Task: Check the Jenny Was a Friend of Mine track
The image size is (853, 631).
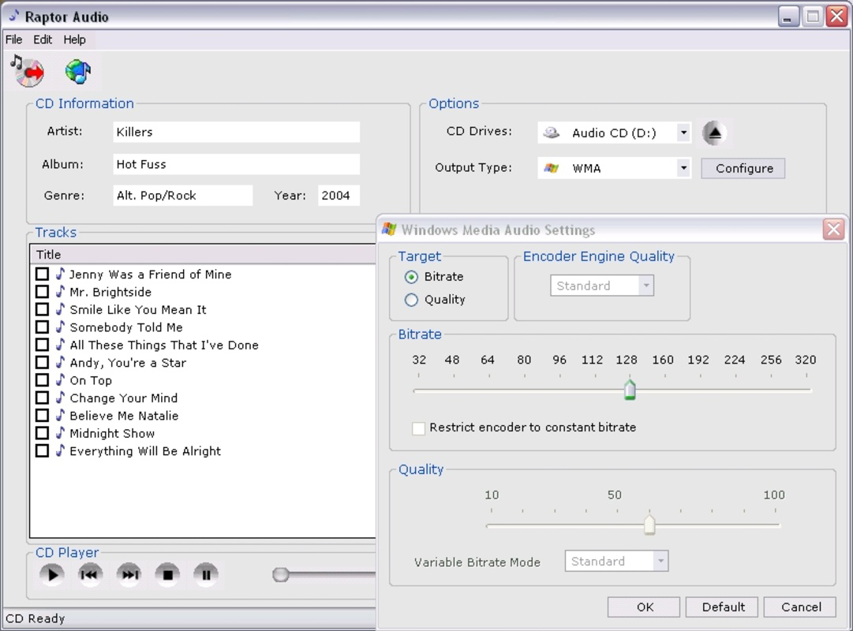Action: pyautogui.click(x=42, y=274)
